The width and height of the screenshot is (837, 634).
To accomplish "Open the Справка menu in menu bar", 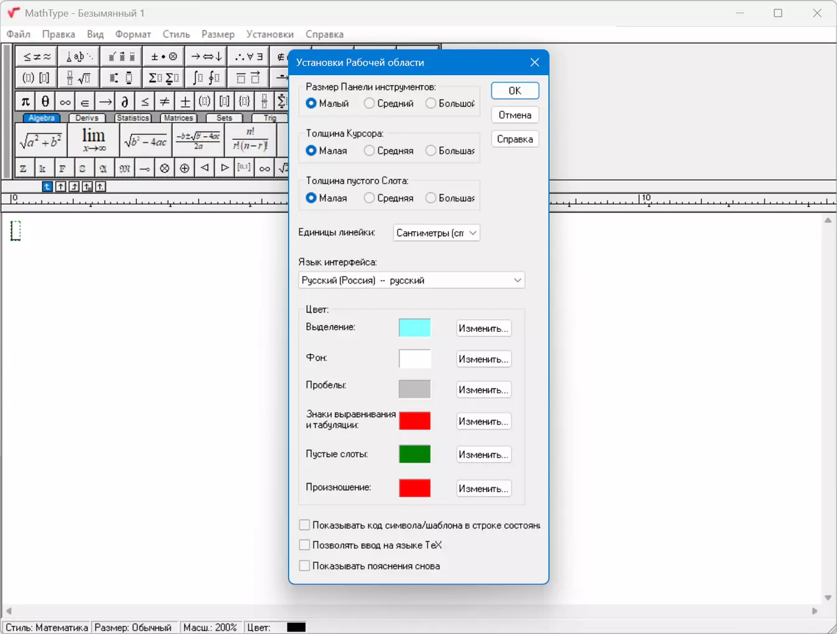I will coord(324,34).
